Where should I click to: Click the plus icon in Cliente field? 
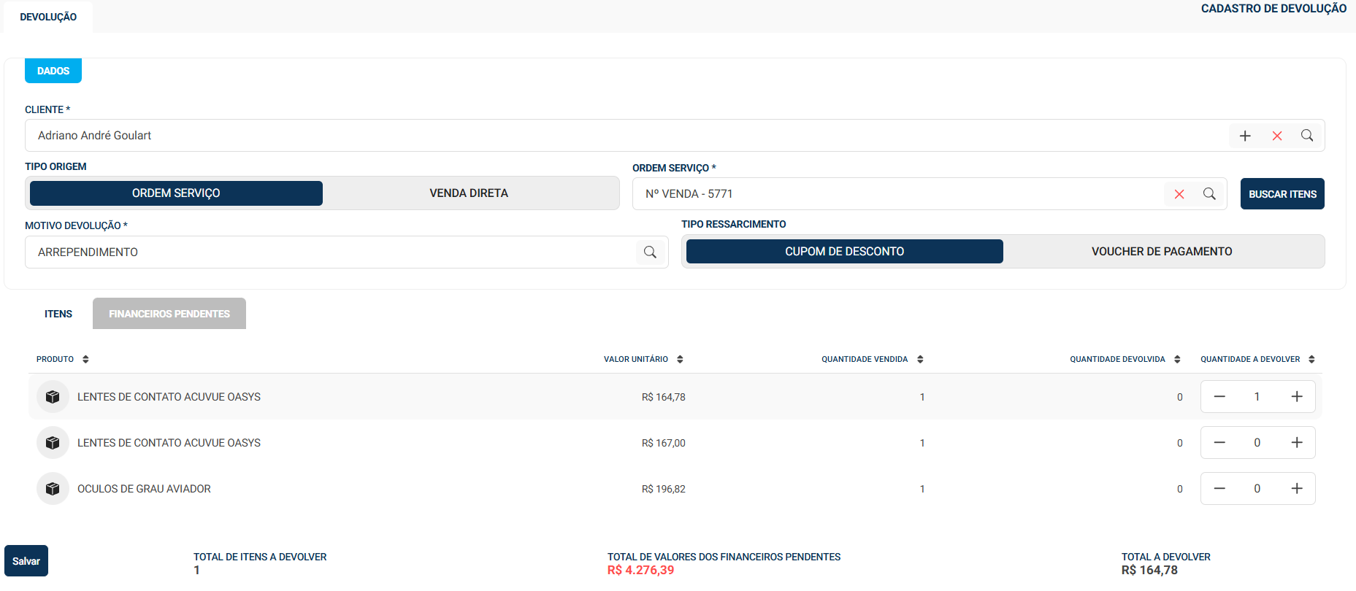[x=1245, y=136]
